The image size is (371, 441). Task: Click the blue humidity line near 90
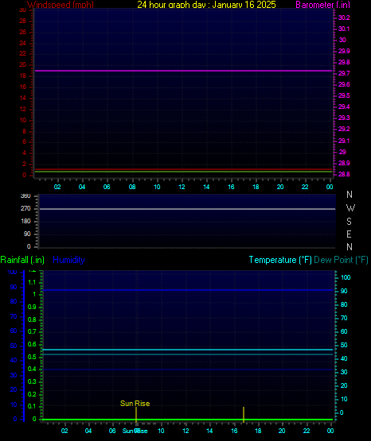click(187, 290)
